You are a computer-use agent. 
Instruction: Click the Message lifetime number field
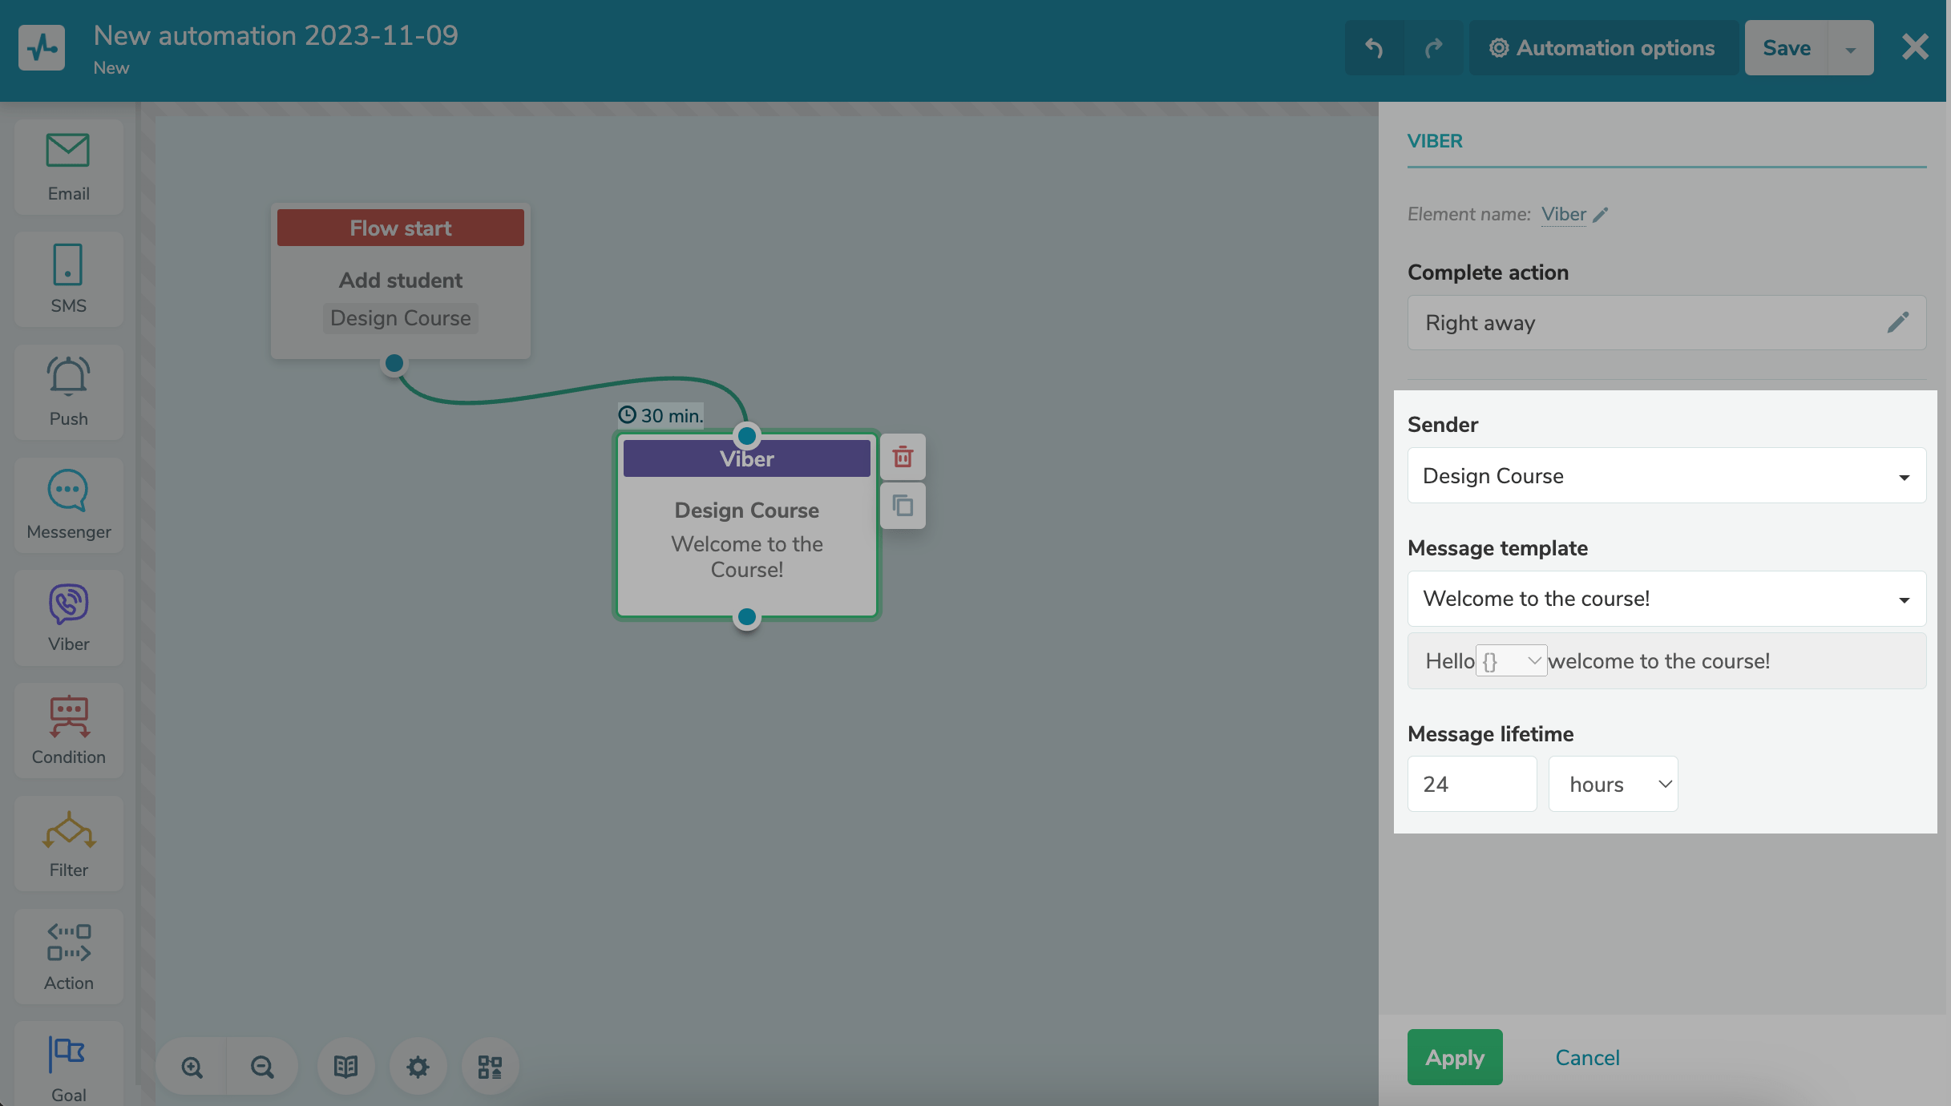tap(1472, 784)
